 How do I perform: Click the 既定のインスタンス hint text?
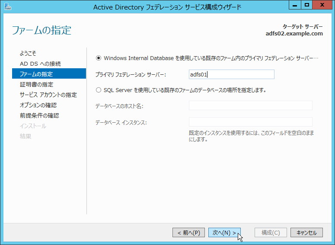pos(252,136)
